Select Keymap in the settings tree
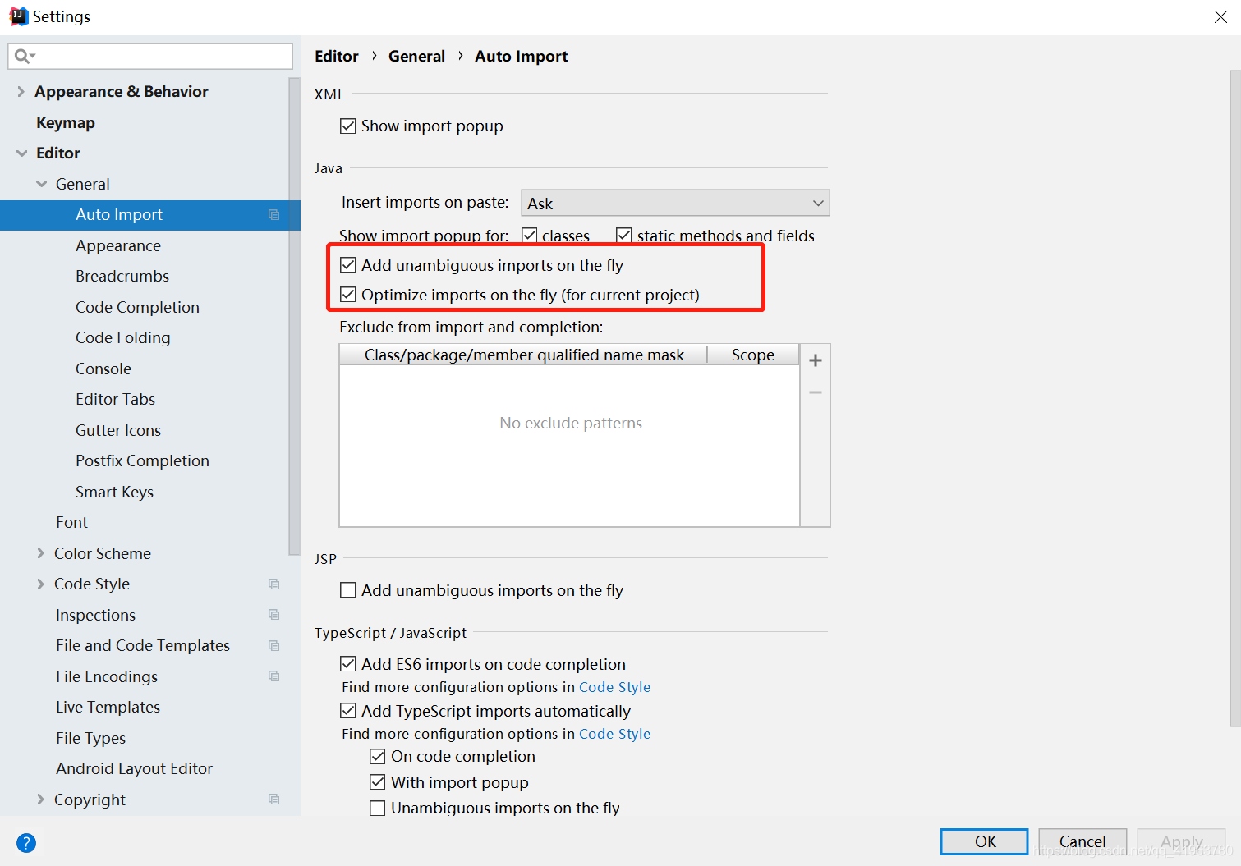This screenshot has height=866, width=1241. tap(66, 123)
